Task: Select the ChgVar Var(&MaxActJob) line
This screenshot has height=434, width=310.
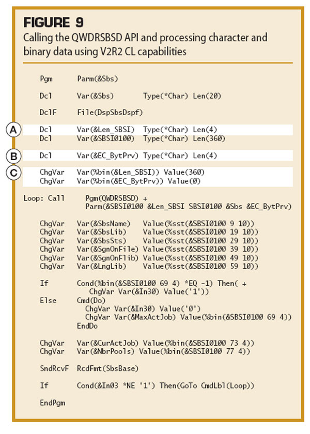Action: point(189,317)
